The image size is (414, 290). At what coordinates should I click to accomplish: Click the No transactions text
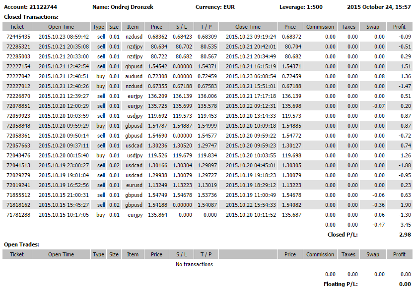coord(194,264)
